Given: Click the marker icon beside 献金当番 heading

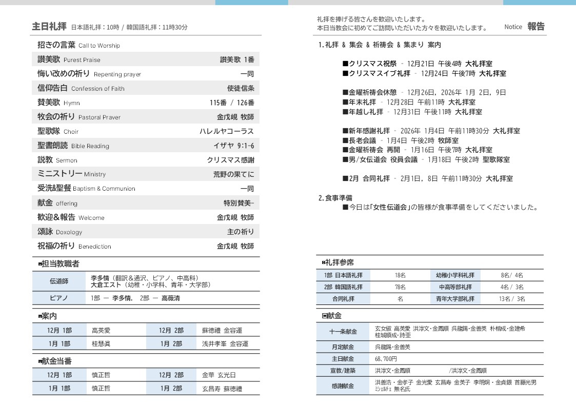Looking at the screenshot, I should point(40,362).
